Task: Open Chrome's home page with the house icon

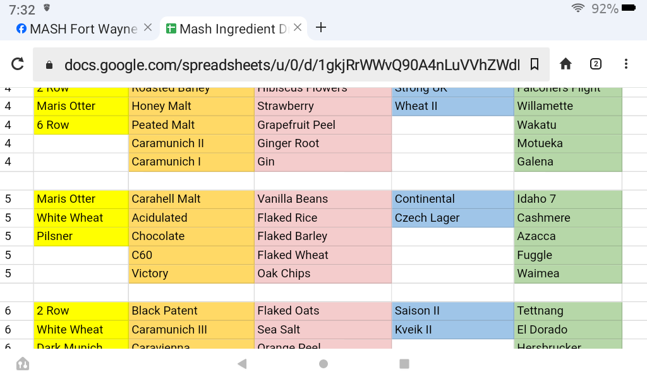Action: [565, 64]
